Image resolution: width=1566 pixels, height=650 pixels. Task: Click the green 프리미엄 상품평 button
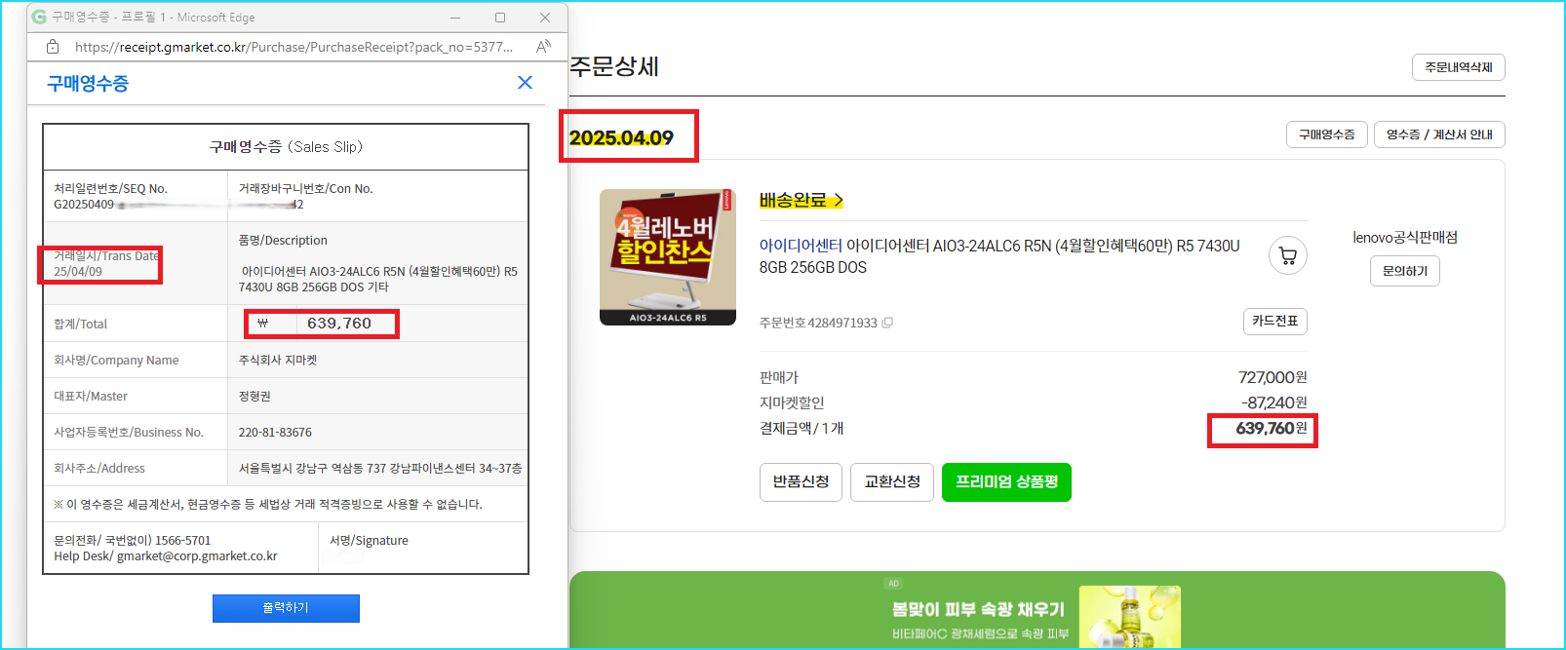tap(1006, 482)
